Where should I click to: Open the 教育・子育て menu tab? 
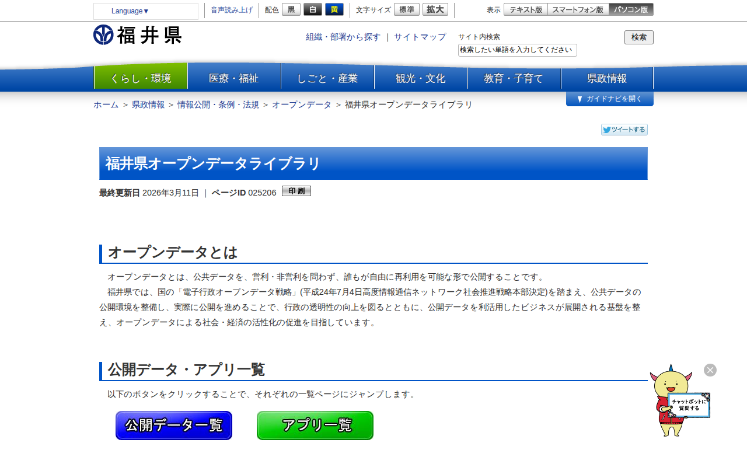pos(514,78)
